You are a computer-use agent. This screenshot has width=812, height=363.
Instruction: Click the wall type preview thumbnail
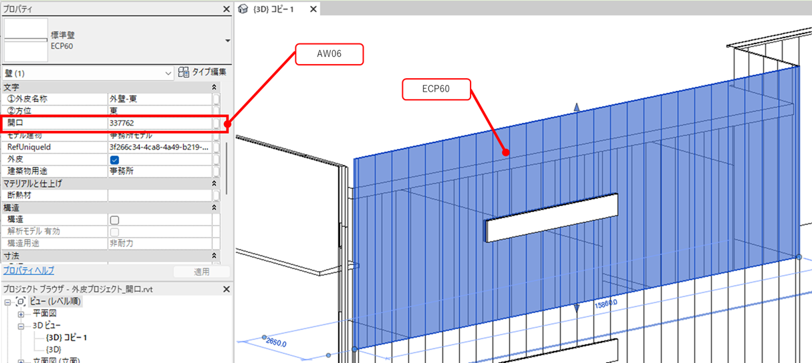tap(26, 40)
